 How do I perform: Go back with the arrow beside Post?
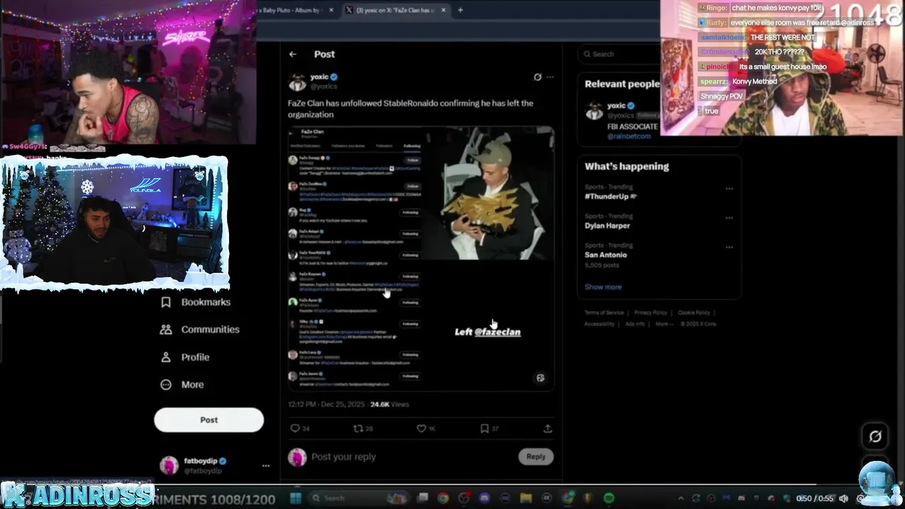point(293,54)
